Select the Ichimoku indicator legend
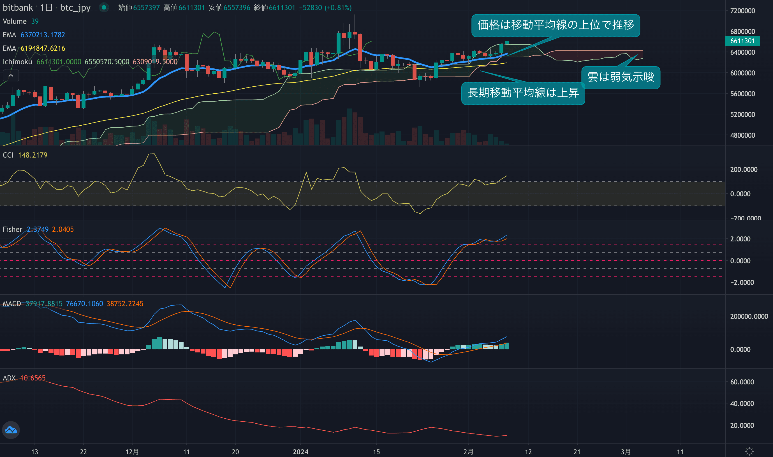773x457 pixels. pos(17,62)
